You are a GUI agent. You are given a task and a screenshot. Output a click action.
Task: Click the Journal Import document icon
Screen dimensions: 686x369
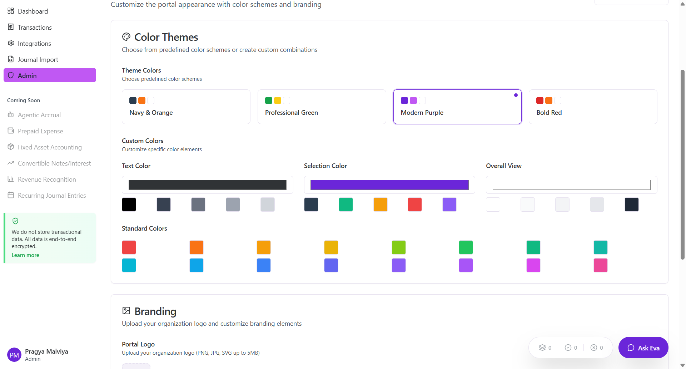tap(11, 59)
